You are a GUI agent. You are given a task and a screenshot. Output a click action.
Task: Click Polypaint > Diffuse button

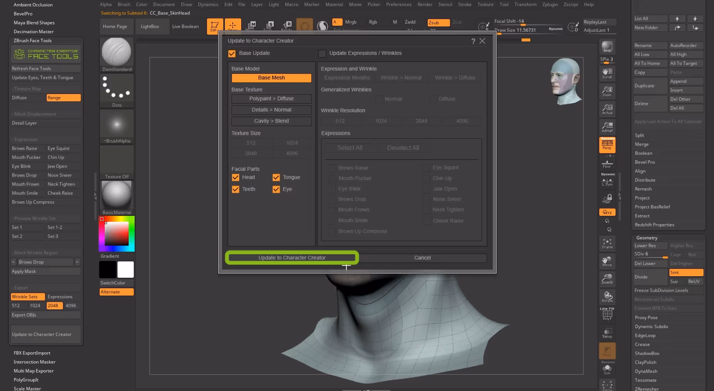pos(271,99)
